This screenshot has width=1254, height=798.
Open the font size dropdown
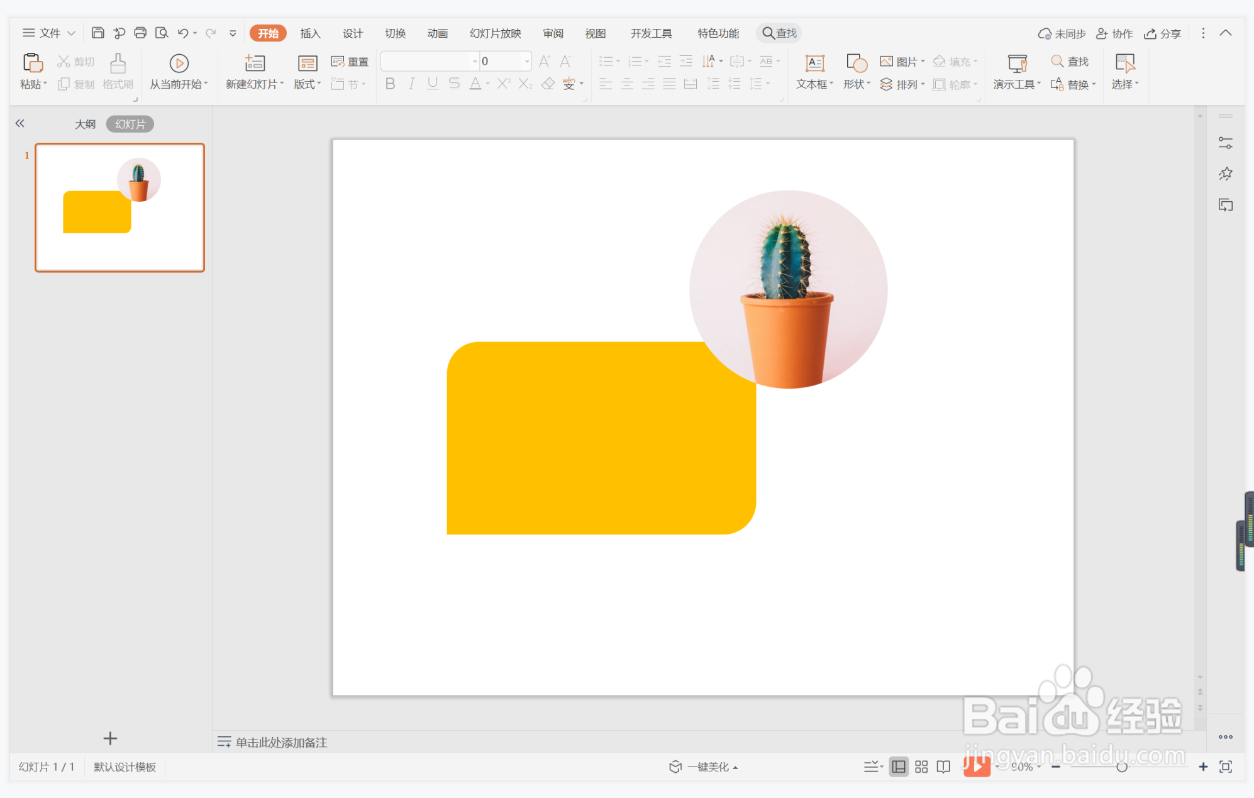click(526, 61)
